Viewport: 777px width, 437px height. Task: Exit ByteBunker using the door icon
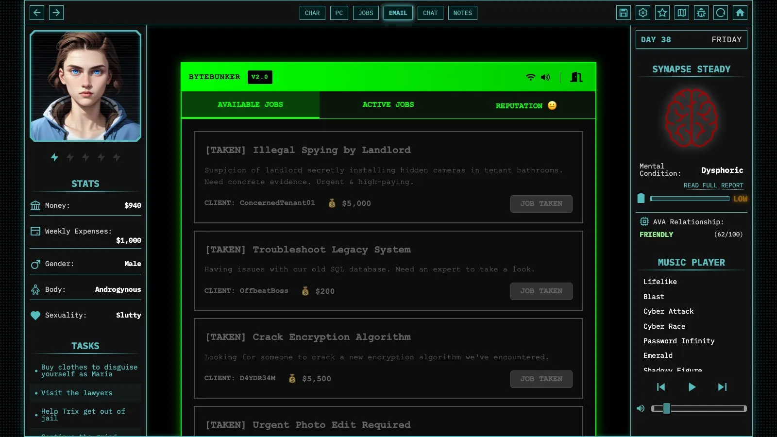576,77
